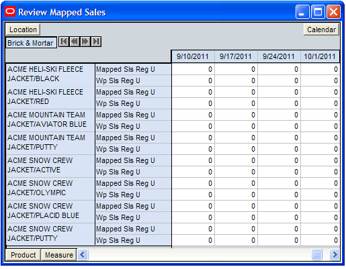Viewport: 346px width, 269px height.
Task: Click Wp Sls Reg U for PLACID BLUE
Action: point(133,217)
